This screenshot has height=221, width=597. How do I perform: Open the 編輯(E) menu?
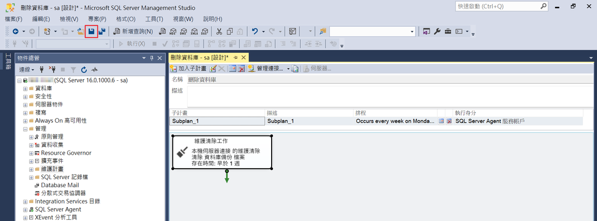click(x=41, y=19)
